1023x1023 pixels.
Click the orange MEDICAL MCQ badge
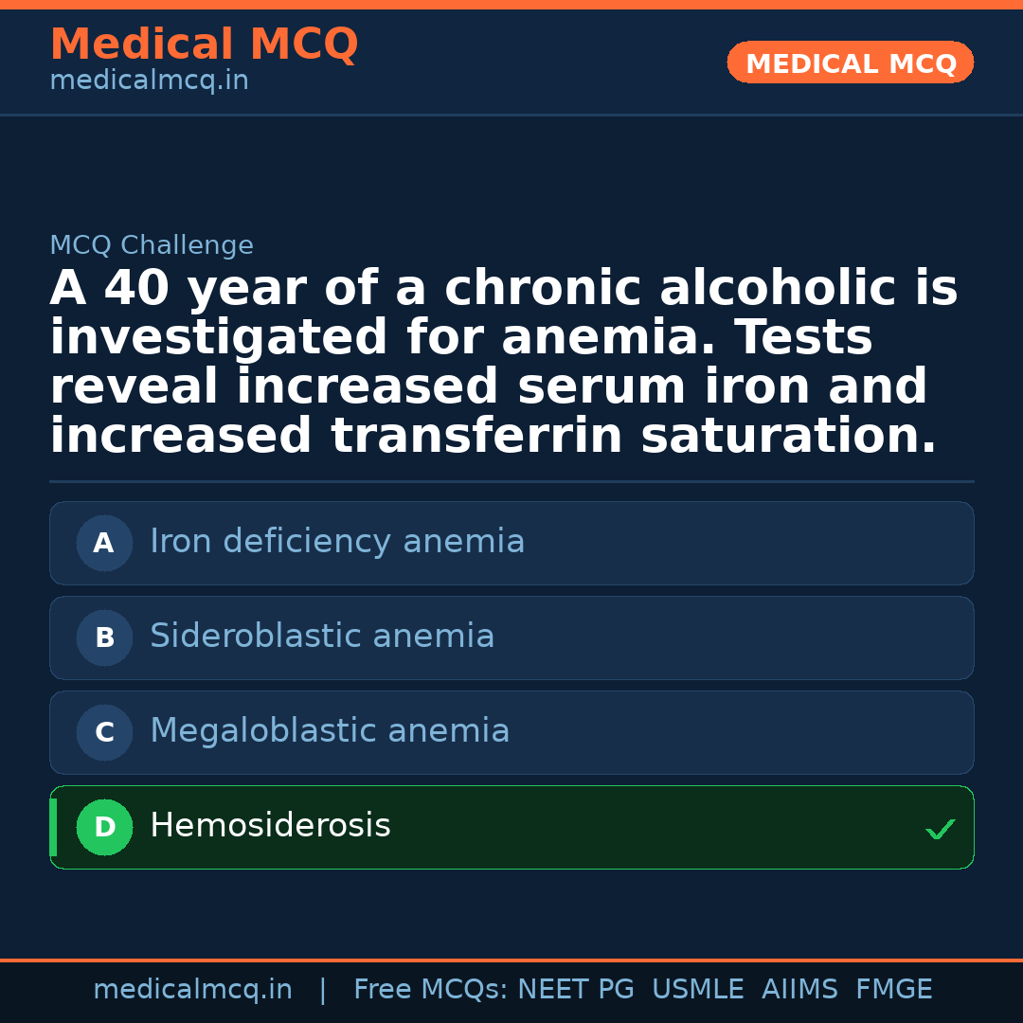pos(850,63)
